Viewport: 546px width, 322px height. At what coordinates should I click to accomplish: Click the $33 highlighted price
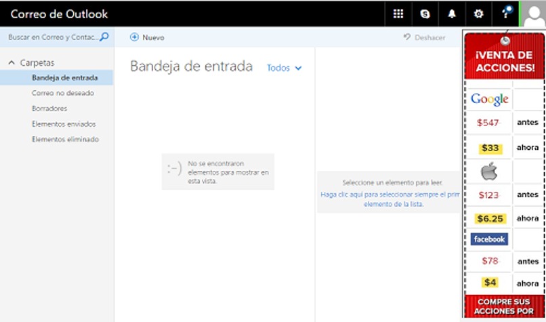(490, 148)
